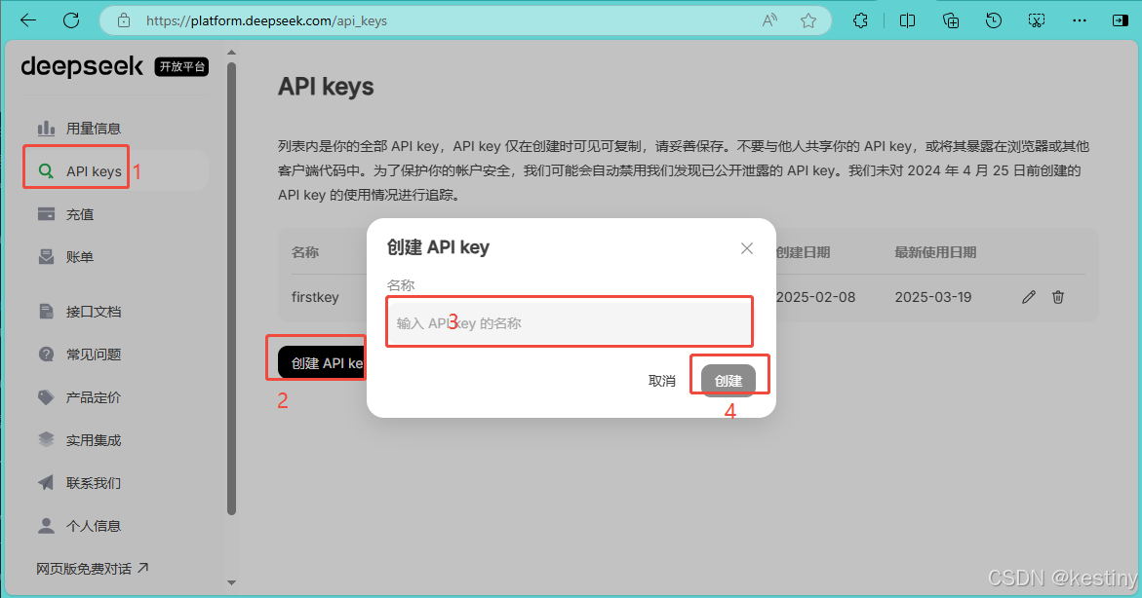The width and height of the screenshot is (1142, 598).
Task: Click the black 创建 API key button
Action: point(322,363)
